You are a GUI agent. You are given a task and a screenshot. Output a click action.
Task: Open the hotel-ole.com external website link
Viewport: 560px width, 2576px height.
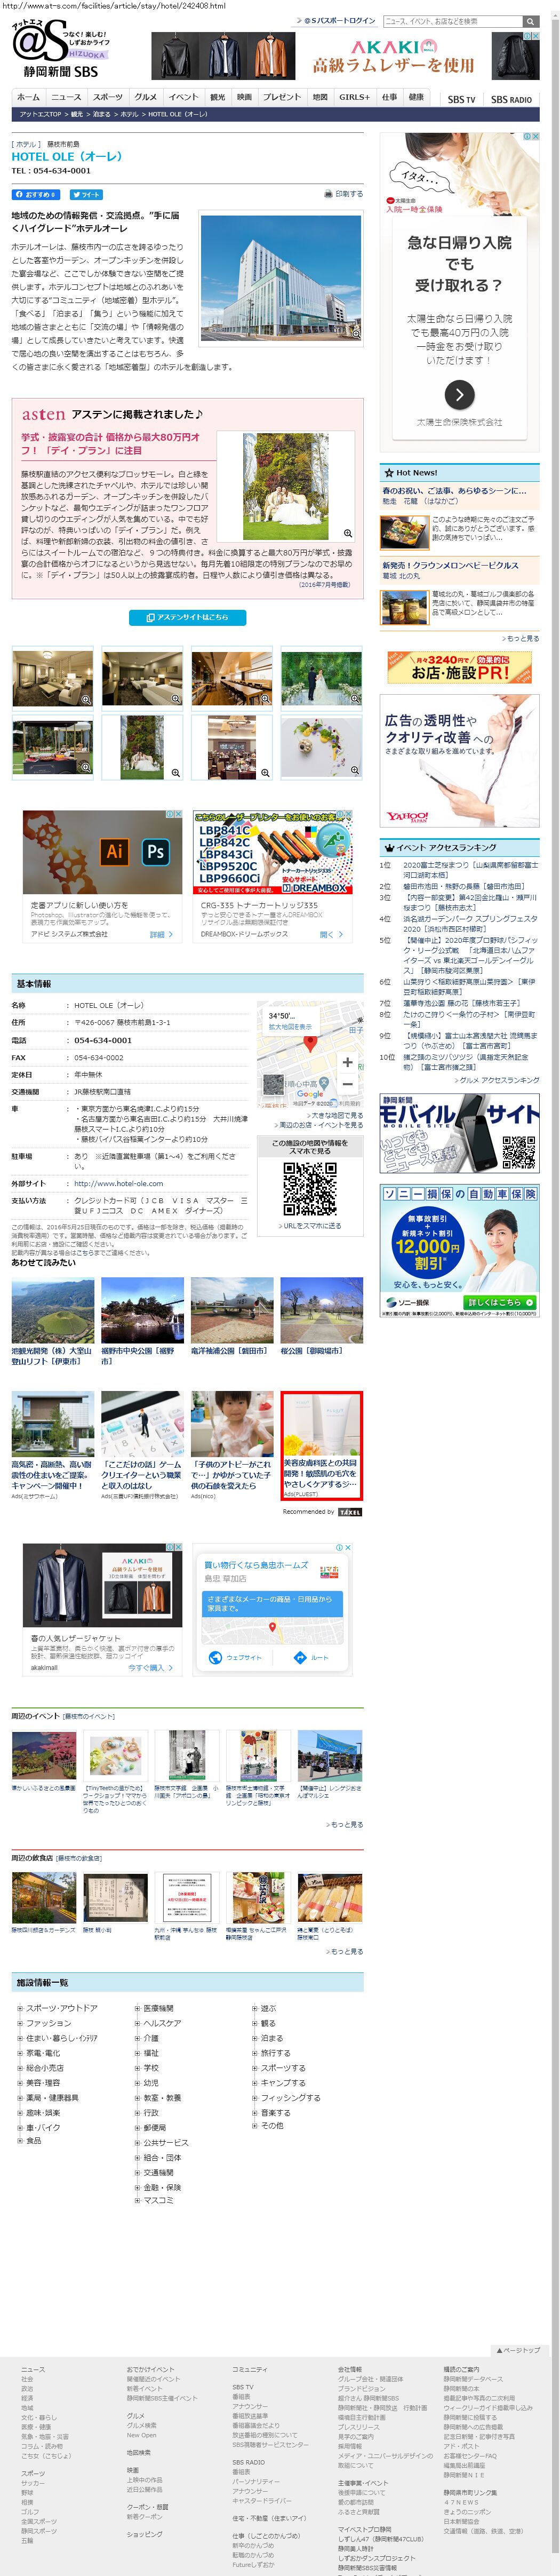(x=118, y=1183)
